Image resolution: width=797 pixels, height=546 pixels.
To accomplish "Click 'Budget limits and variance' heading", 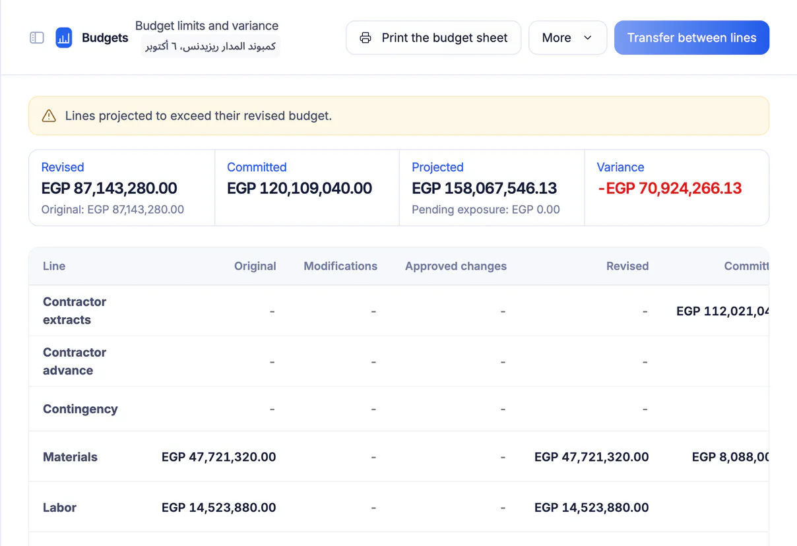I will coord(207,26).
